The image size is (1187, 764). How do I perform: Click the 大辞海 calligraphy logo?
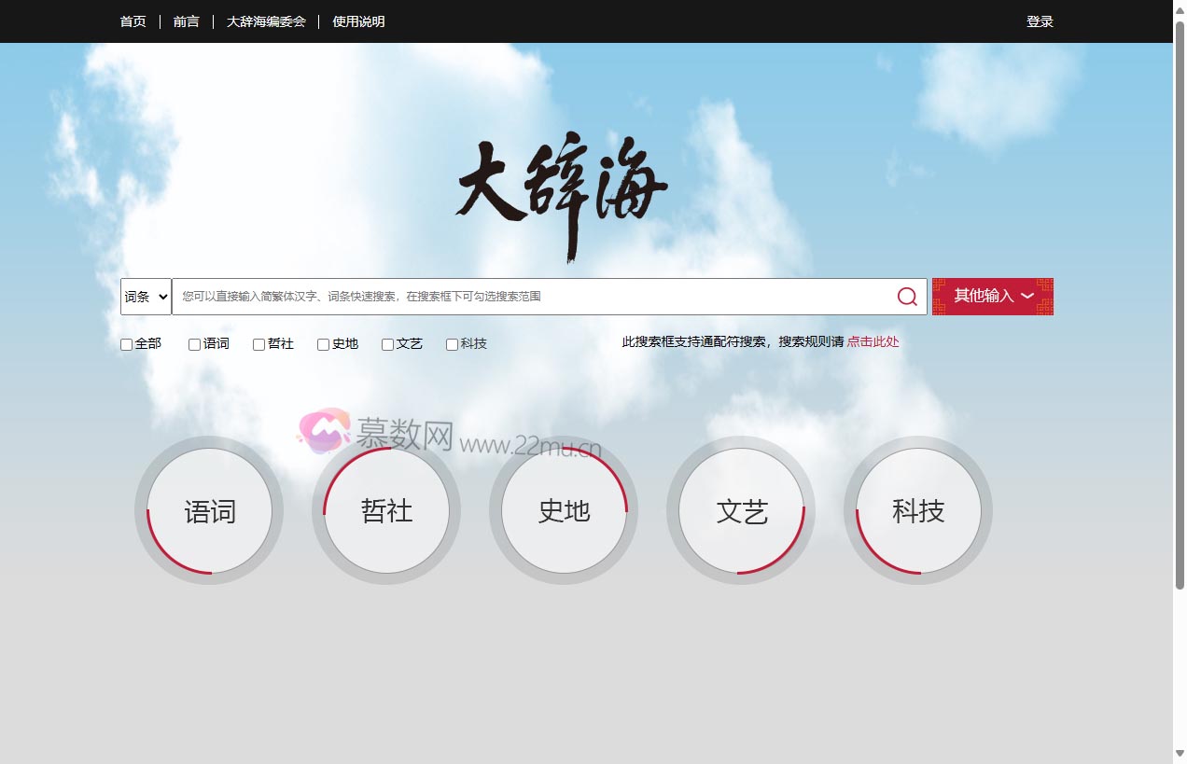pos(560,187)
